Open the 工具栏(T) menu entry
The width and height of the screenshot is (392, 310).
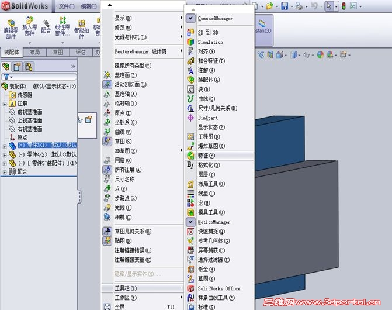(x=143, y=288)
